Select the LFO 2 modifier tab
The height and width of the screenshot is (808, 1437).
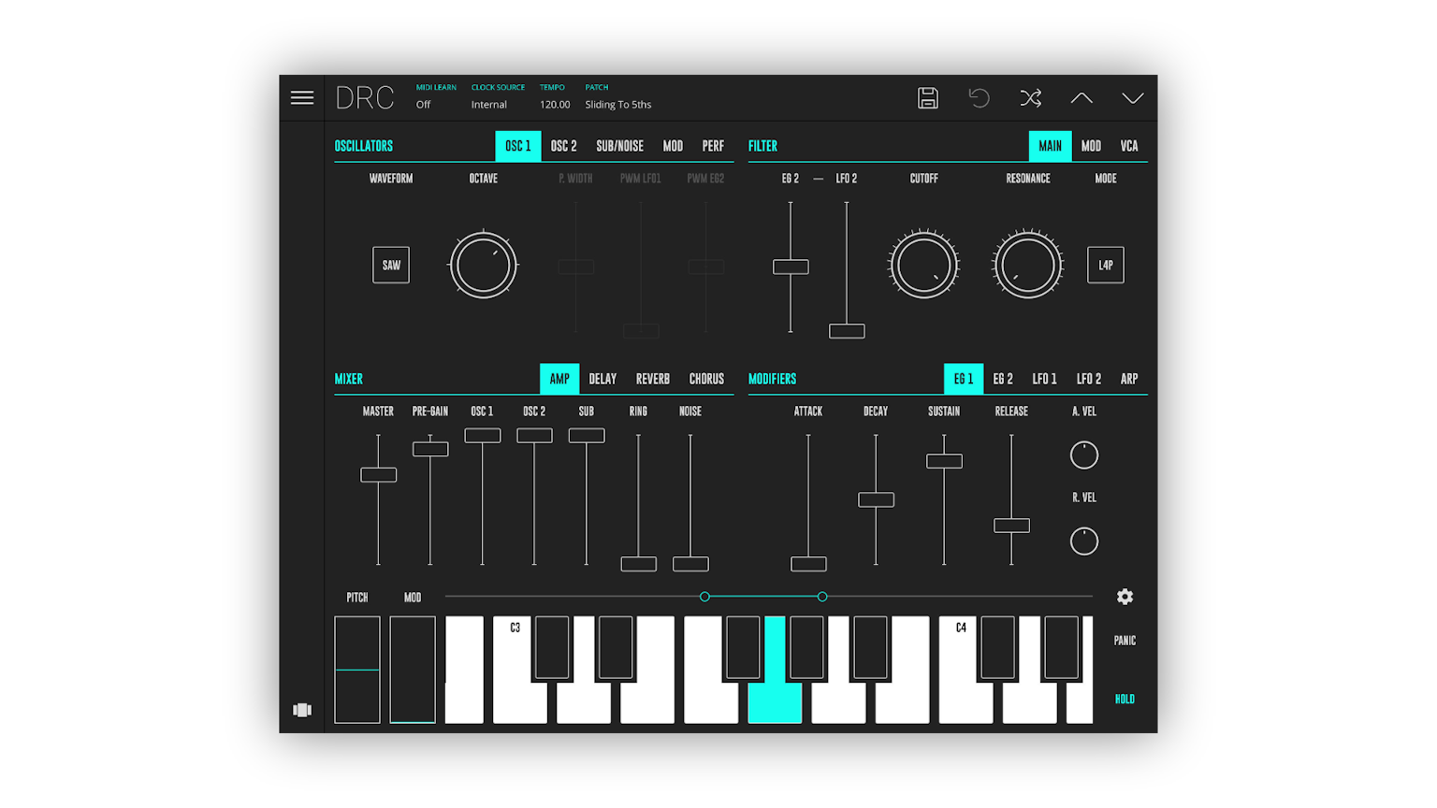point(1088,379)
